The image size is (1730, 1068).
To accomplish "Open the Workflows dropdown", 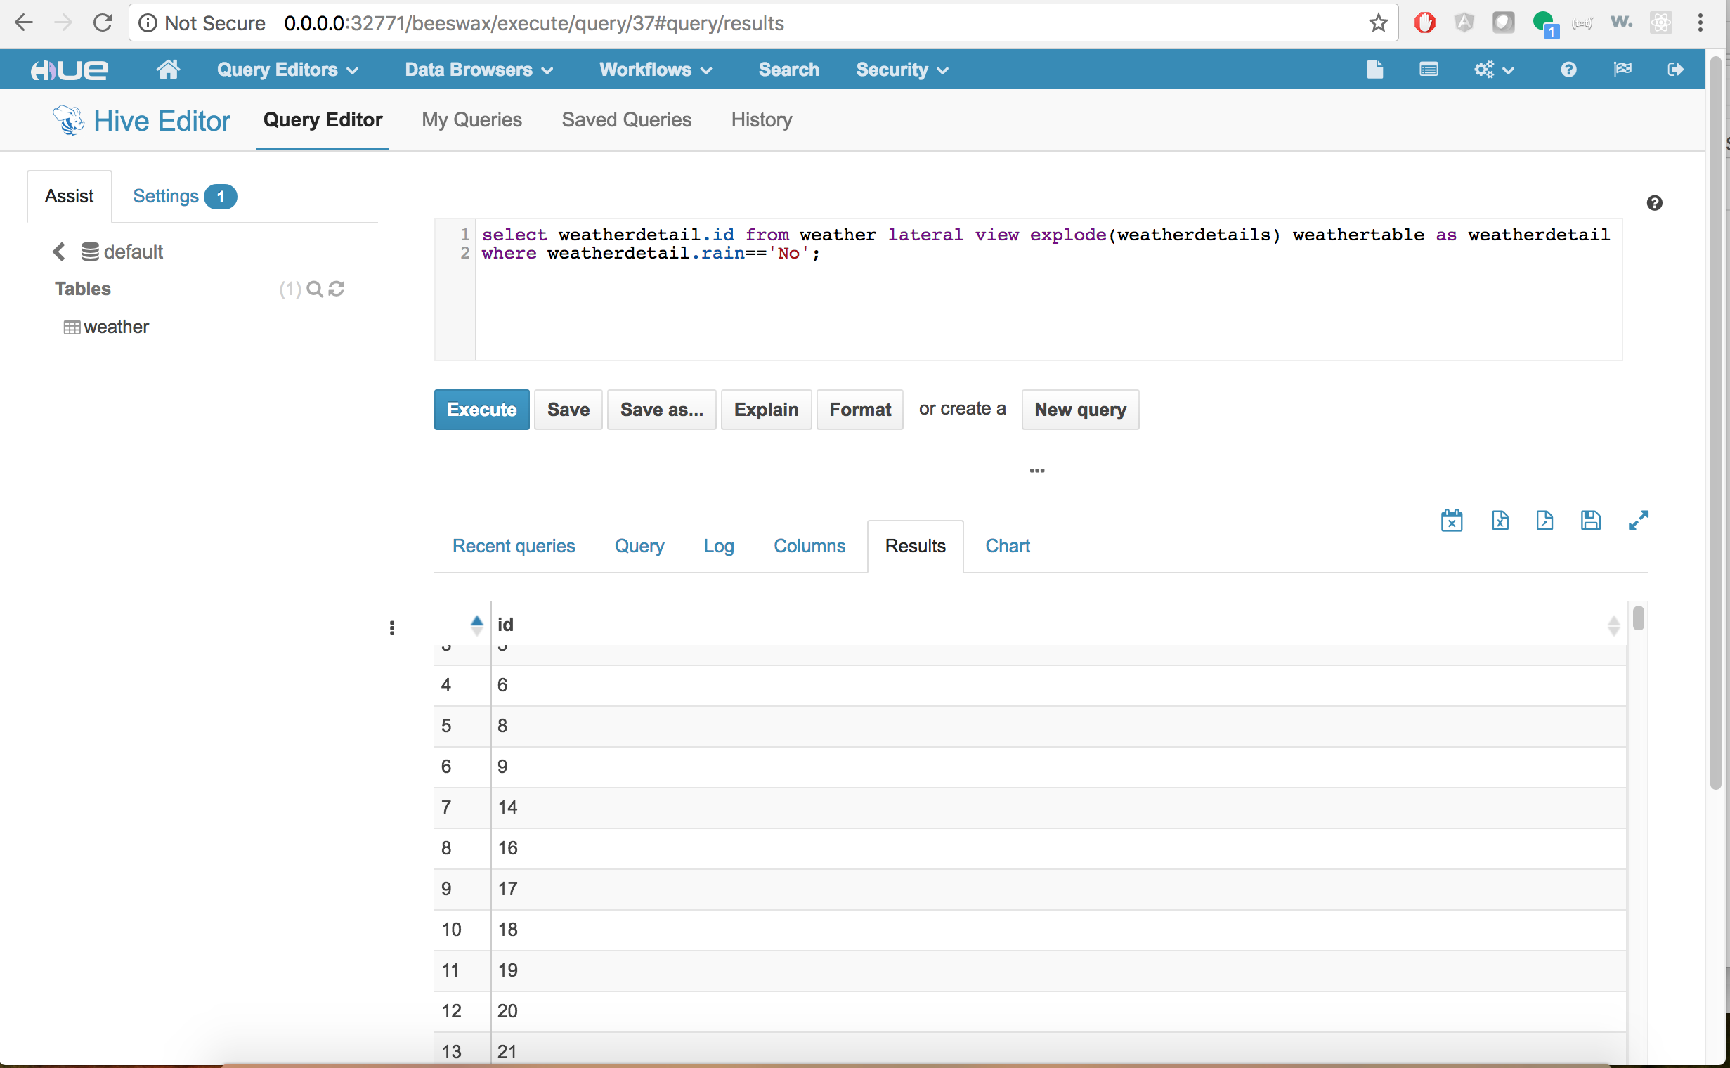I will pos(655,70).
